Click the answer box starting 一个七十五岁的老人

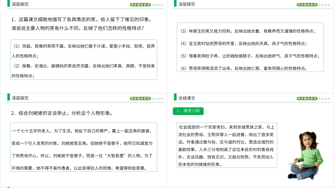[x=83, y=147]
